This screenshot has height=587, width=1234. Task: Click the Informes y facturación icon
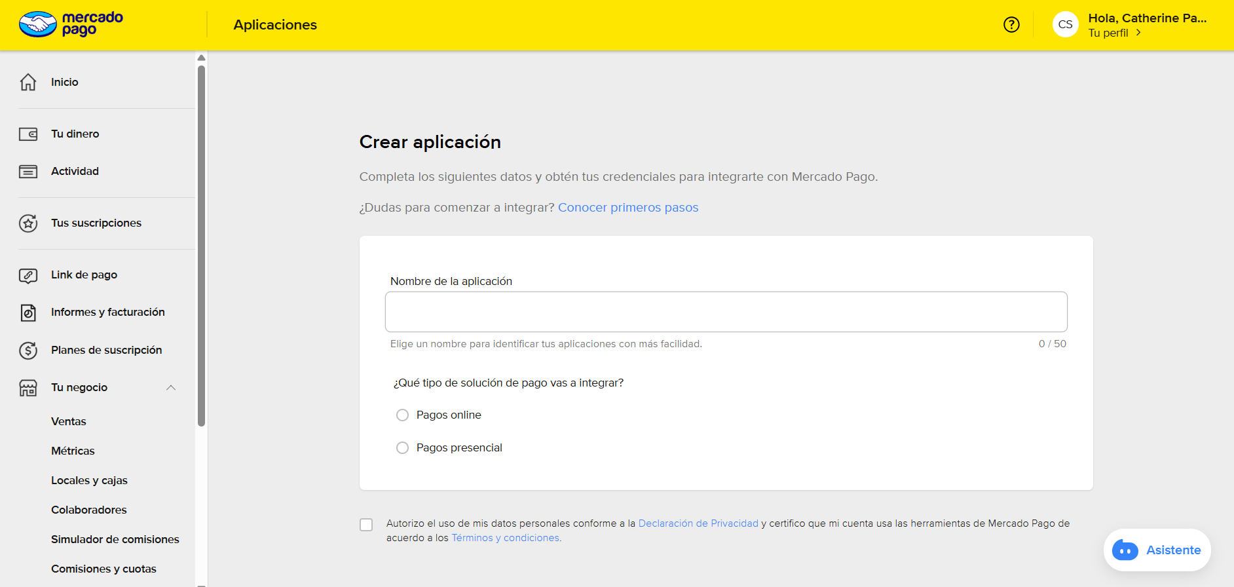coord(28,312)
